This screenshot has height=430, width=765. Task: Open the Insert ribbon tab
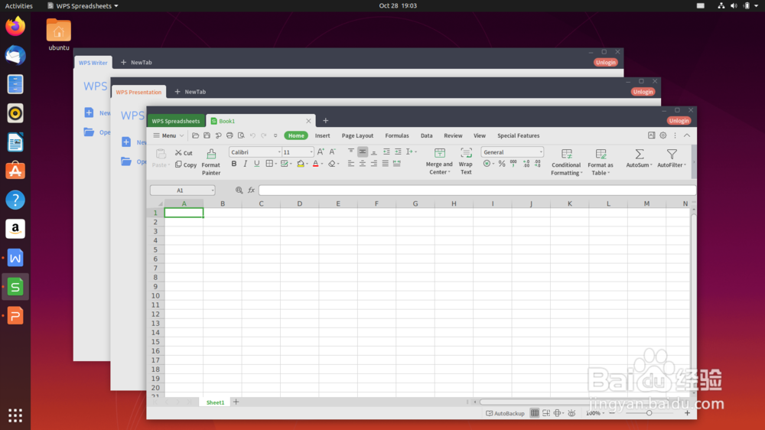[323, 135]
